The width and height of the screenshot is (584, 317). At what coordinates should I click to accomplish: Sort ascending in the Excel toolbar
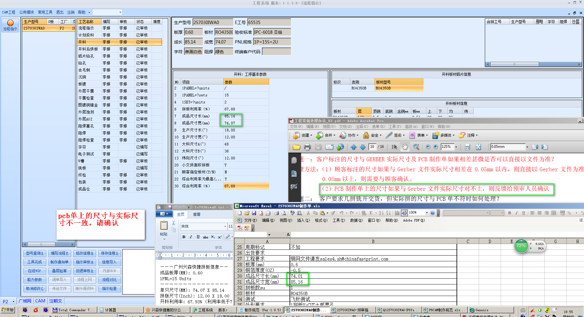381,213
